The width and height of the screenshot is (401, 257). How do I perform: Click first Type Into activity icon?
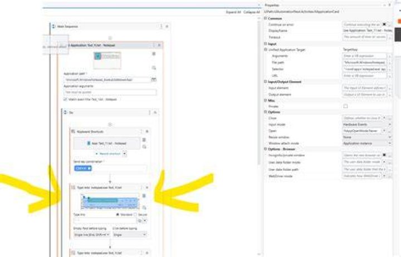[x=73, y=187]
